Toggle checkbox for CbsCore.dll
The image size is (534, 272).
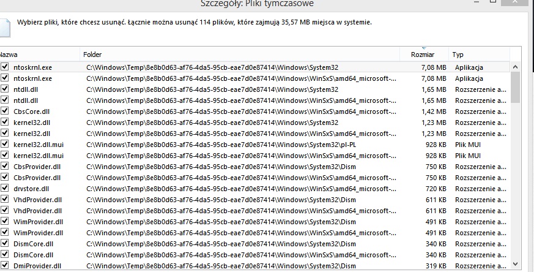click(4, 111)
